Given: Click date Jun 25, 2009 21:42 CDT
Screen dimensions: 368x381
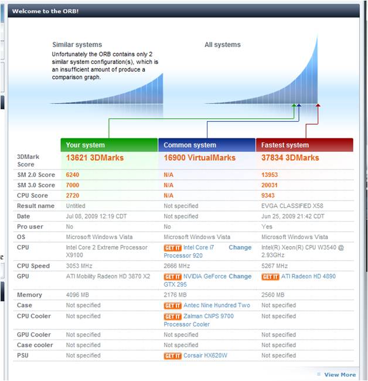Looking at the screenshot, I should 292,216.
